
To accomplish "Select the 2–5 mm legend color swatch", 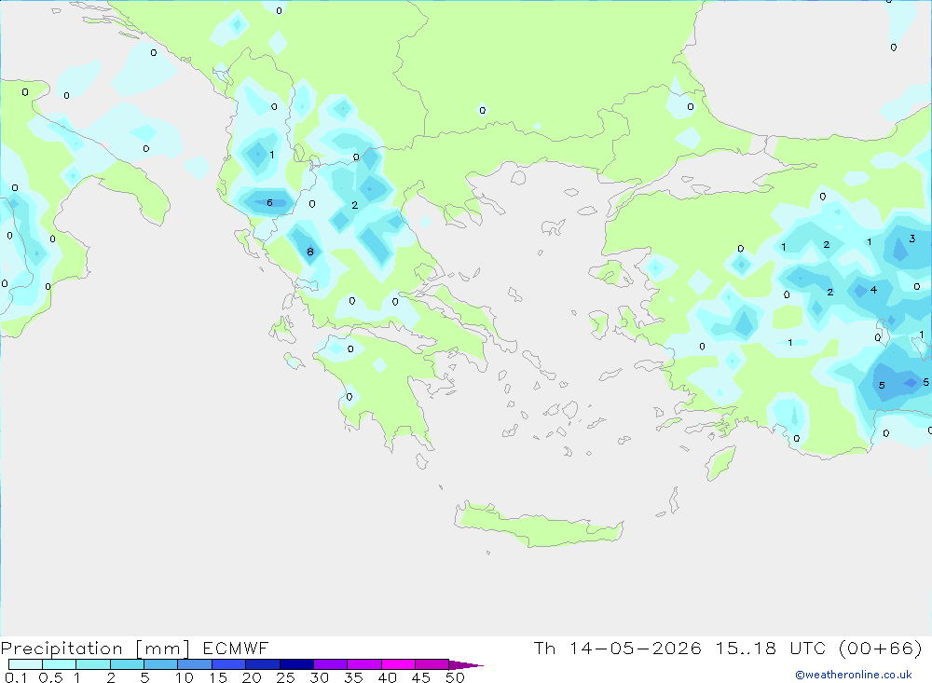I will (x=127, y=664).
